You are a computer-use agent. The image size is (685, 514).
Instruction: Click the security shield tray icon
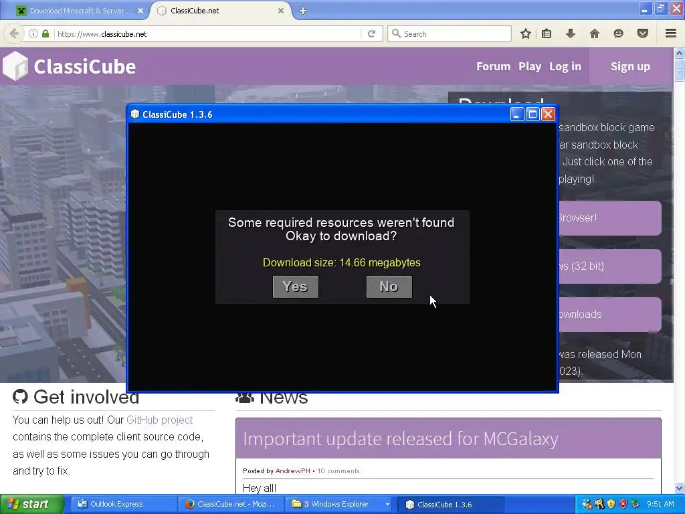pyautogui.click(x=611, y=504)
